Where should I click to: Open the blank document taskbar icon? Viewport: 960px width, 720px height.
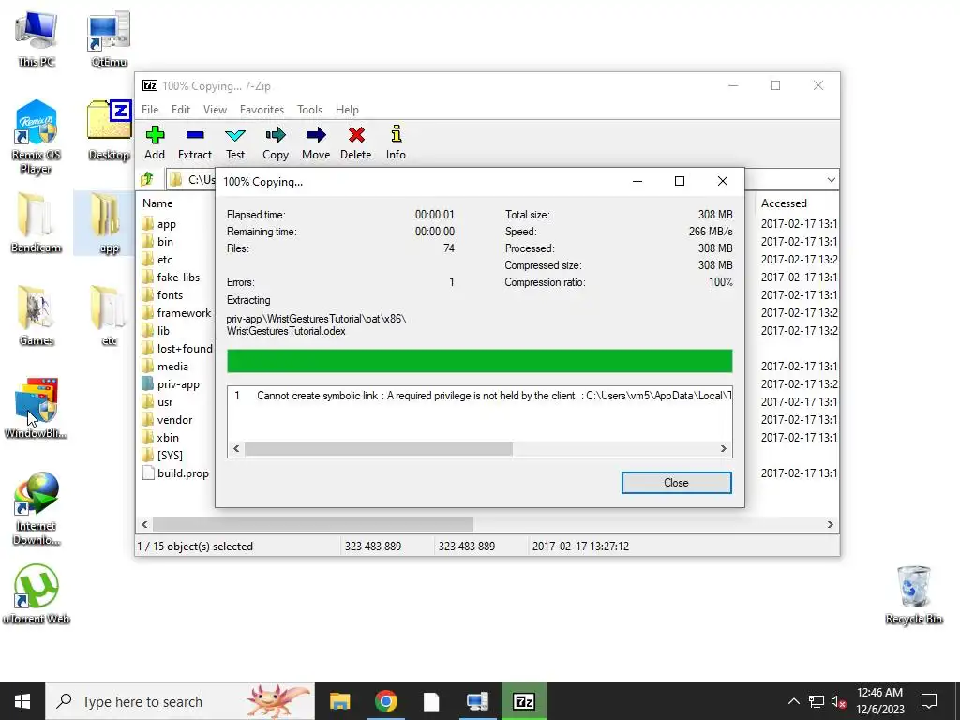(431, 701)
